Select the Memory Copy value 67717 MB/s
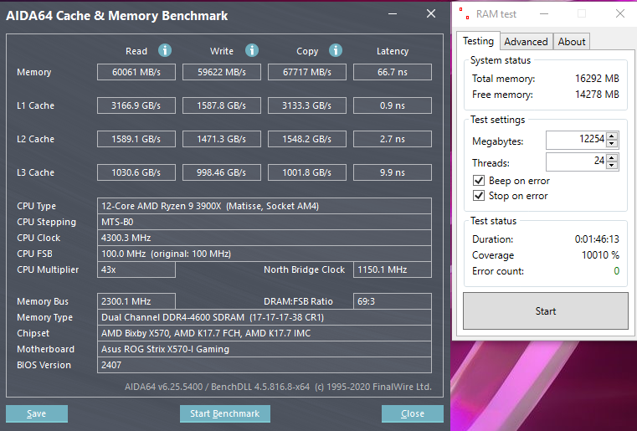The height and width of the screenshot is (431, 637). [x=306, y=72]
